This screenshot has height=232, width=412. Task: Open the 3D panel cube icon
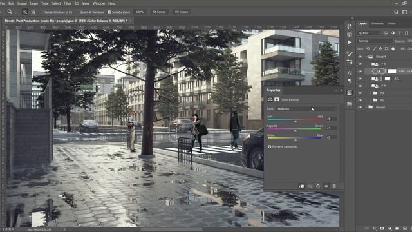pos(350,34)
